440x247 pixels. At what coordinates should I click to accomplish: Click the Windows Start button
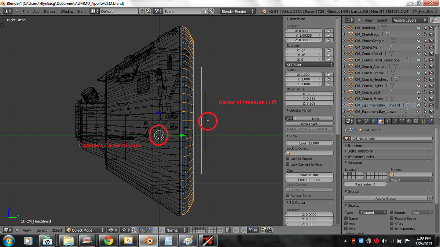(x=8, y=241)
